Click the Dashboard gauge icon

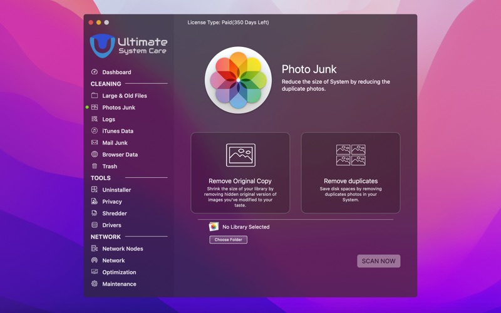(x=95, y=72)
